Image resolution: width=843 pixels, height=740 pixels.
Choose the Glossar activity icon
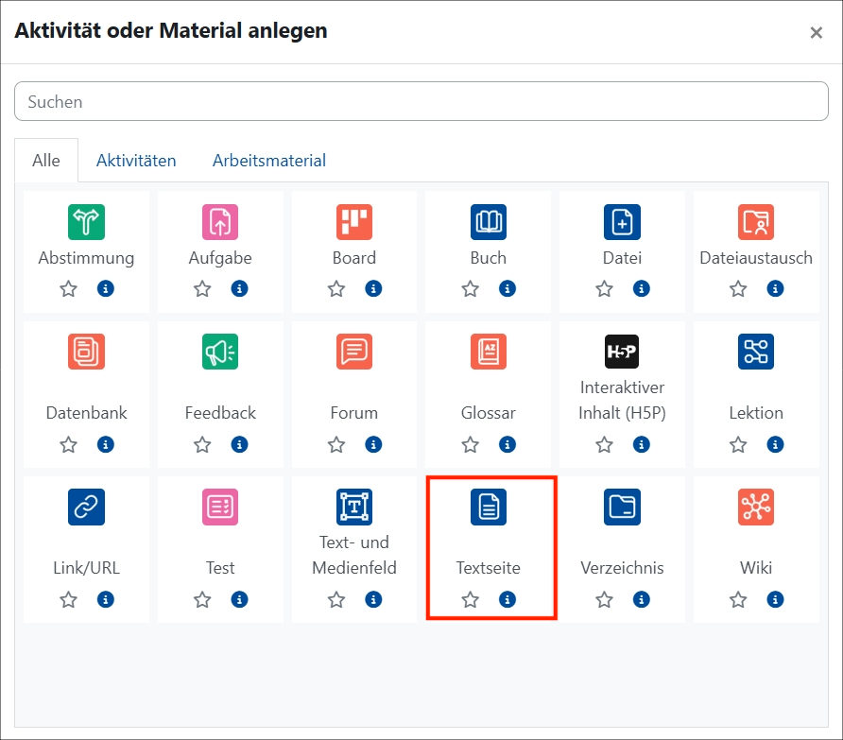click(x=489, y=352)
